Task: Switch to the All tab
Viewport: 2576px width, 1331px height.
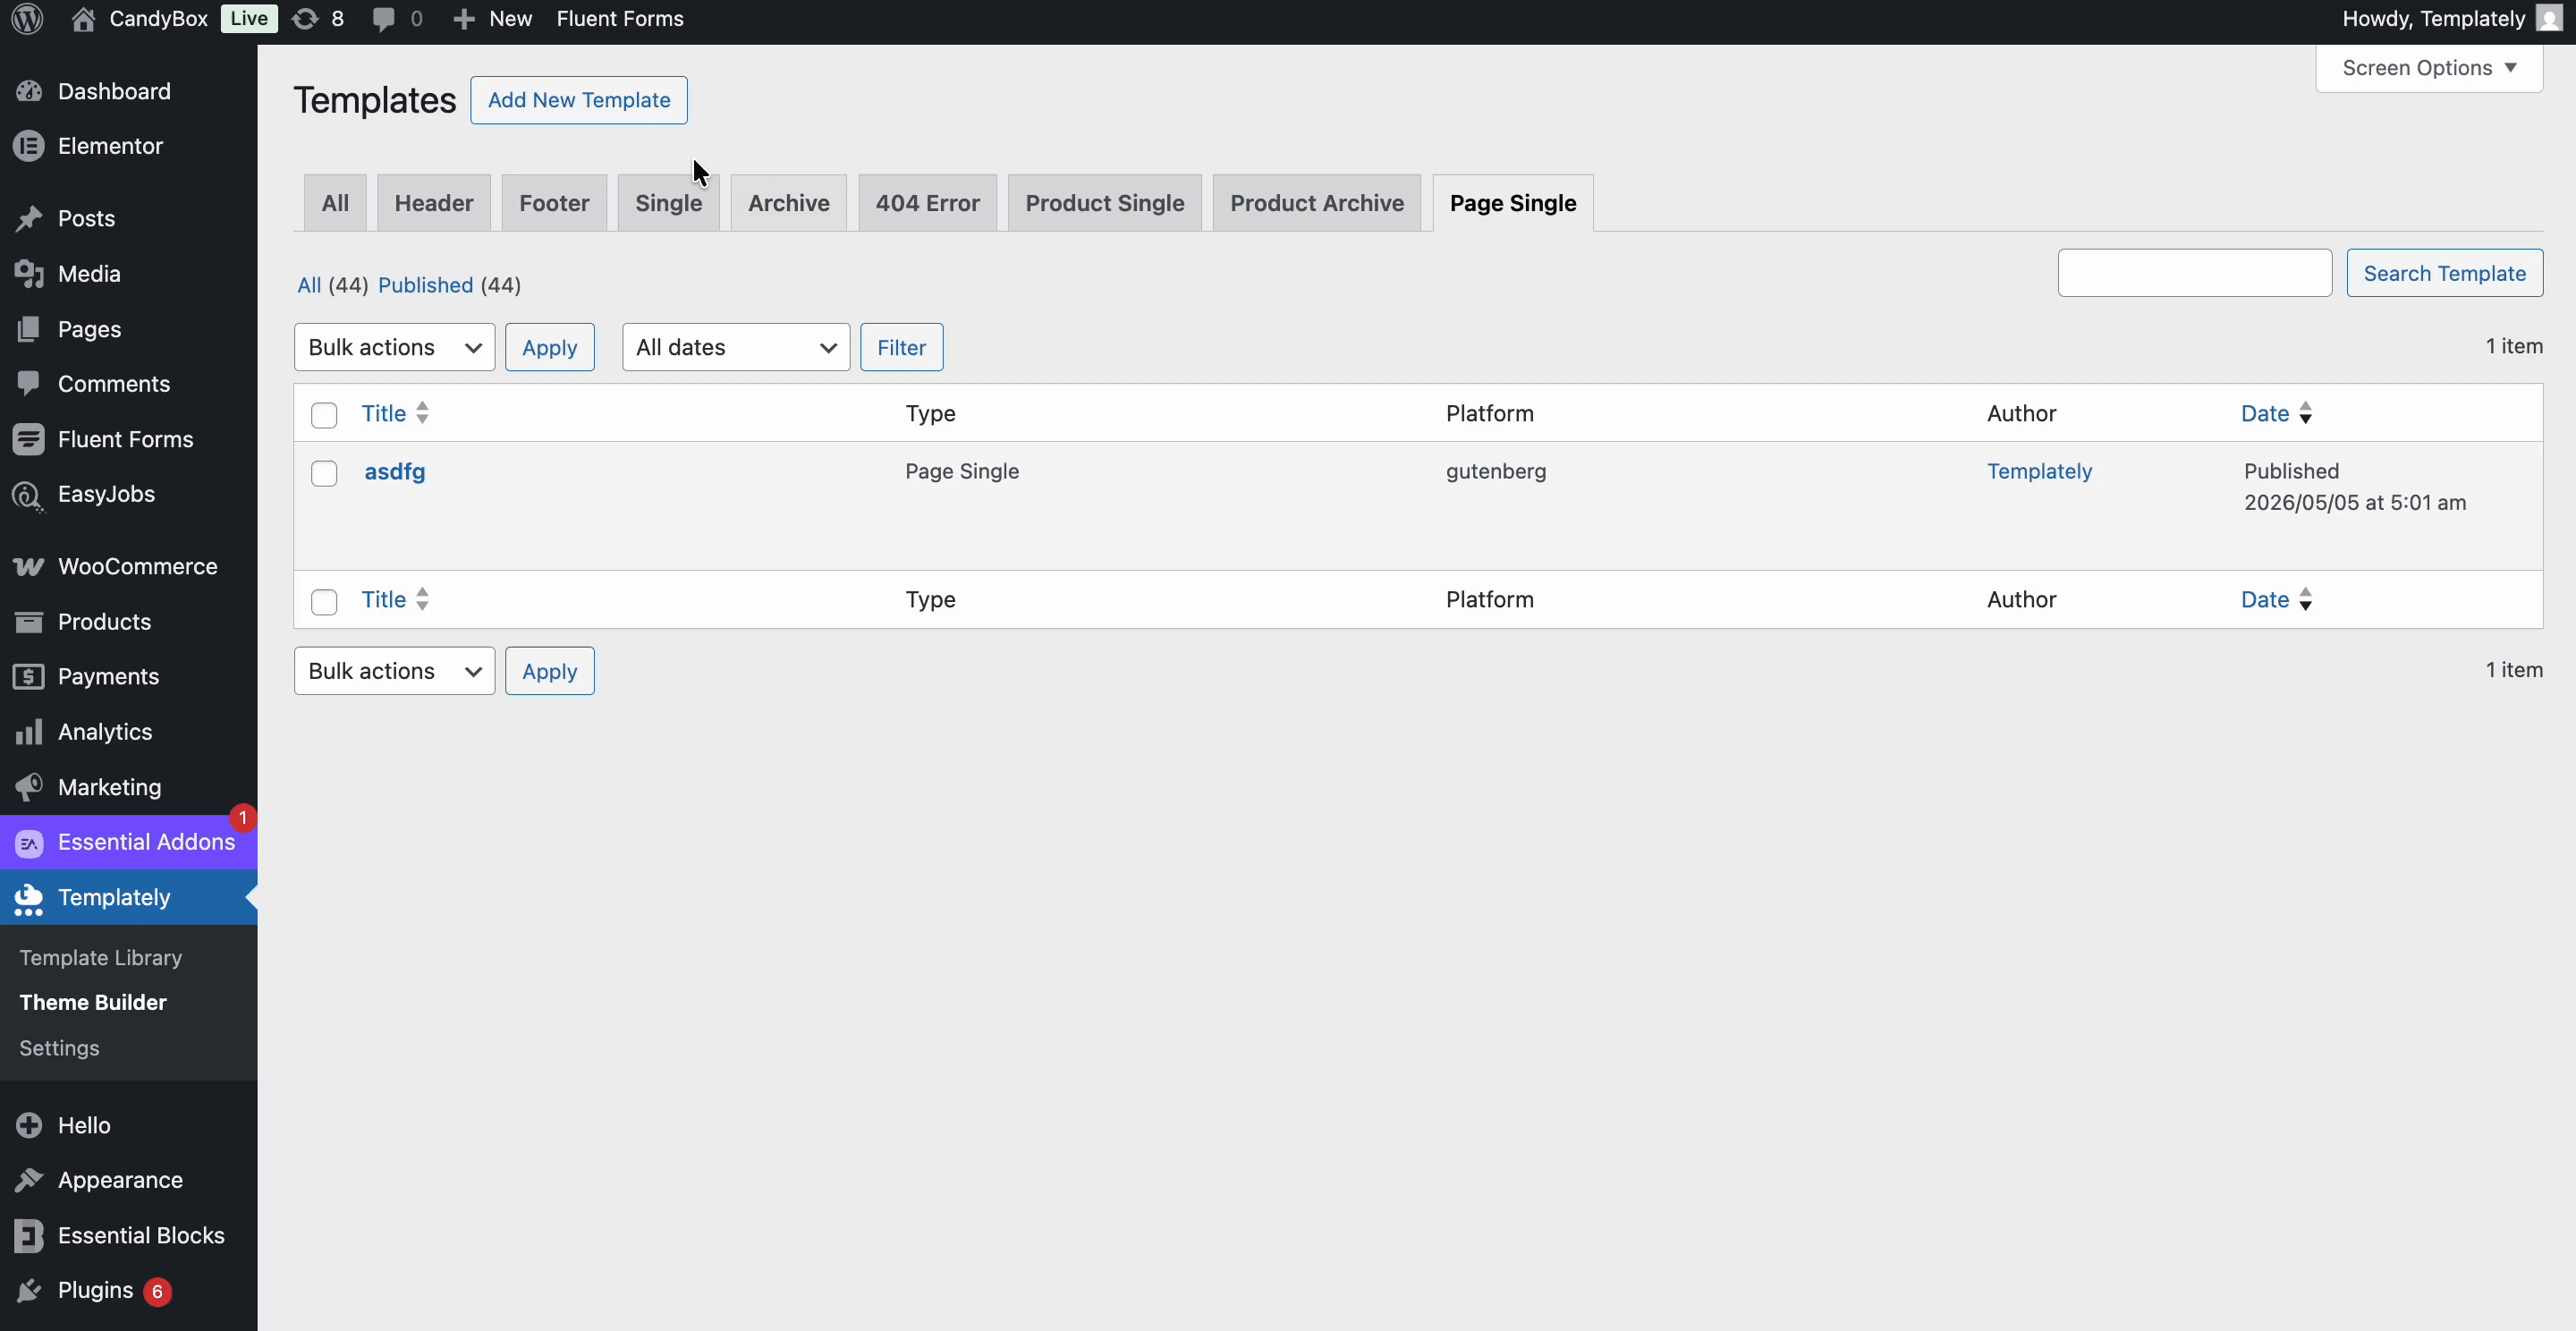Action: point(335,203)
